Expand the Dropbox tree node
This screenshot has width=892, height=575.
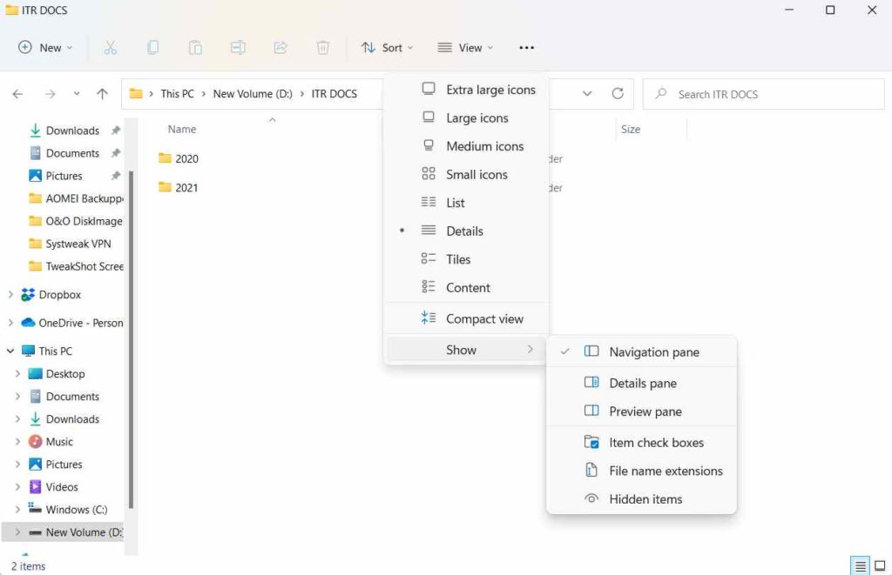coord(10,294)
